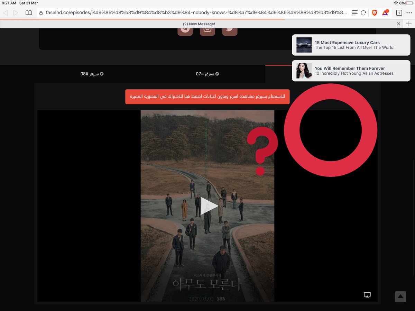Go forward with the forward arrow
Viewport: 415px width, 311px height.
pos(16,13)
